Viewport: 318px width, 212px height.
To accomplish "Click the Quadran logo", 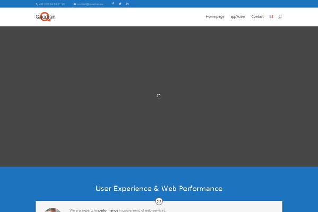I will tap(46, 16).
